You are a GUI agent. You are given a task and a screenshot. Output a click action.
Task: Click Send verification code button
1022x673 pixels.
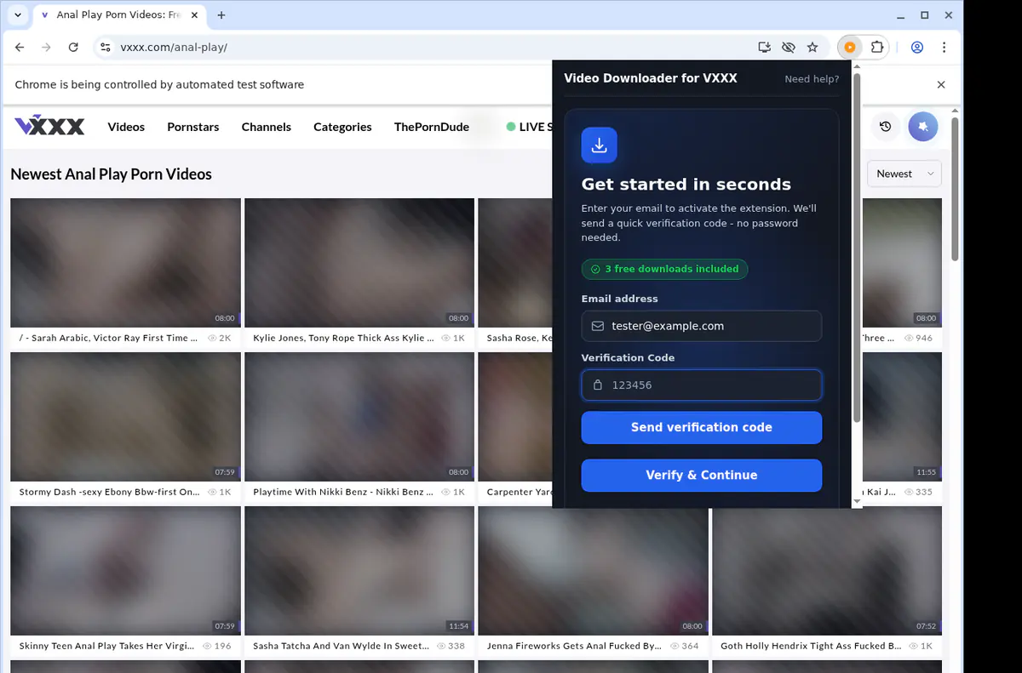point(702,428)
